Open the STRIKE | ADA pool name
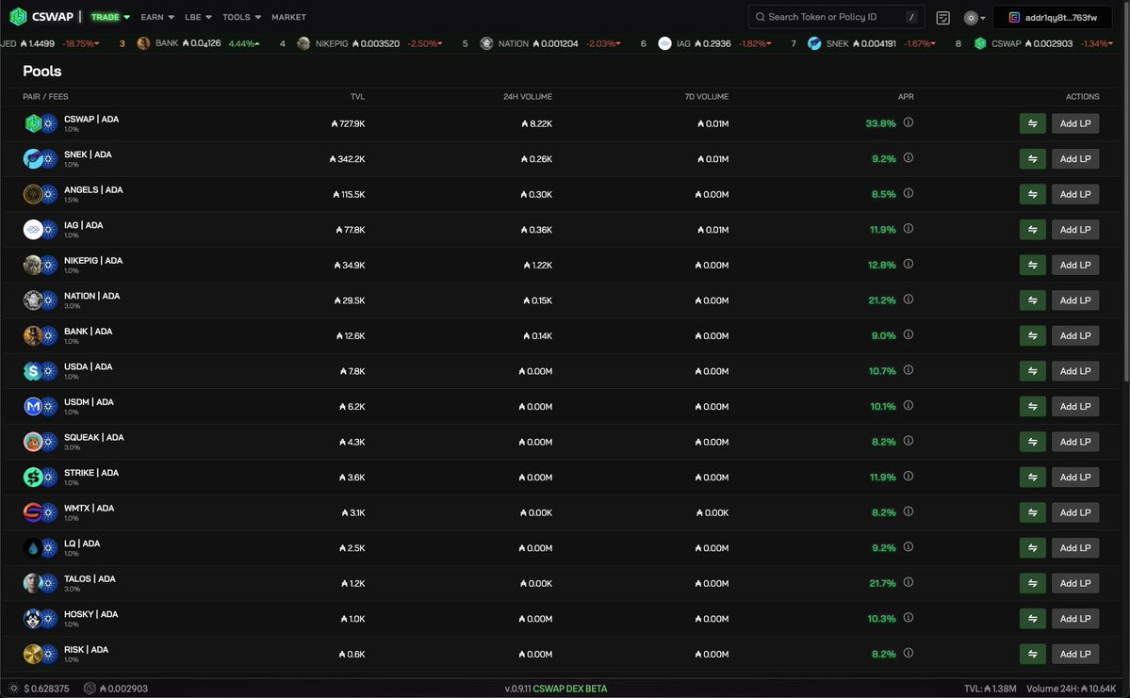Image resolution: width=1130 pixels, height=698 pixels. point(91,473)
